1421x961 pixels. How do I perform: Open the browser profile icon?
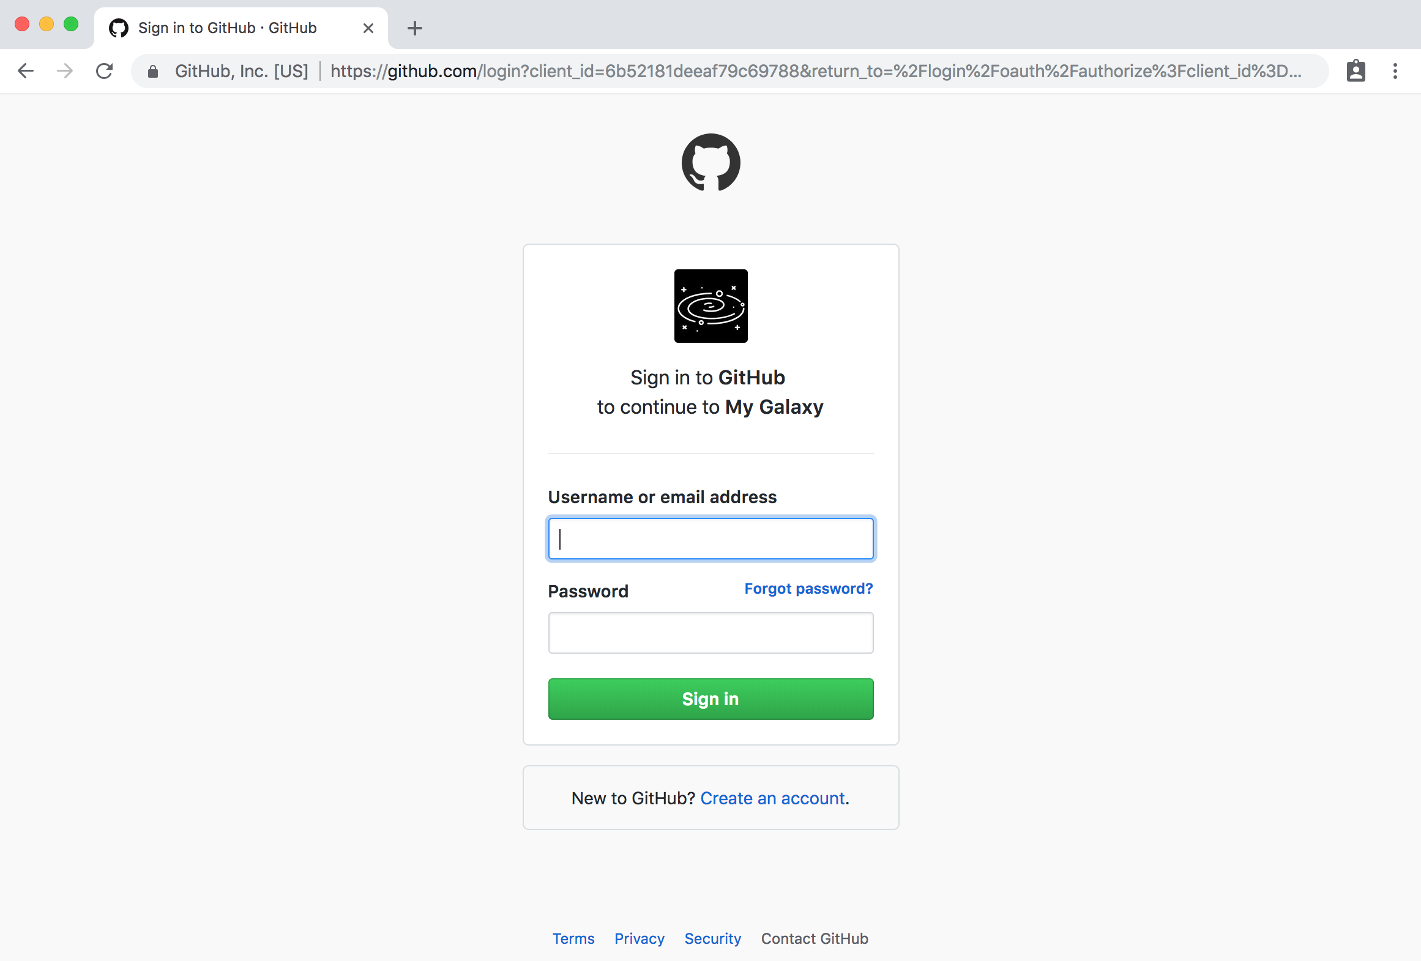1356,71
